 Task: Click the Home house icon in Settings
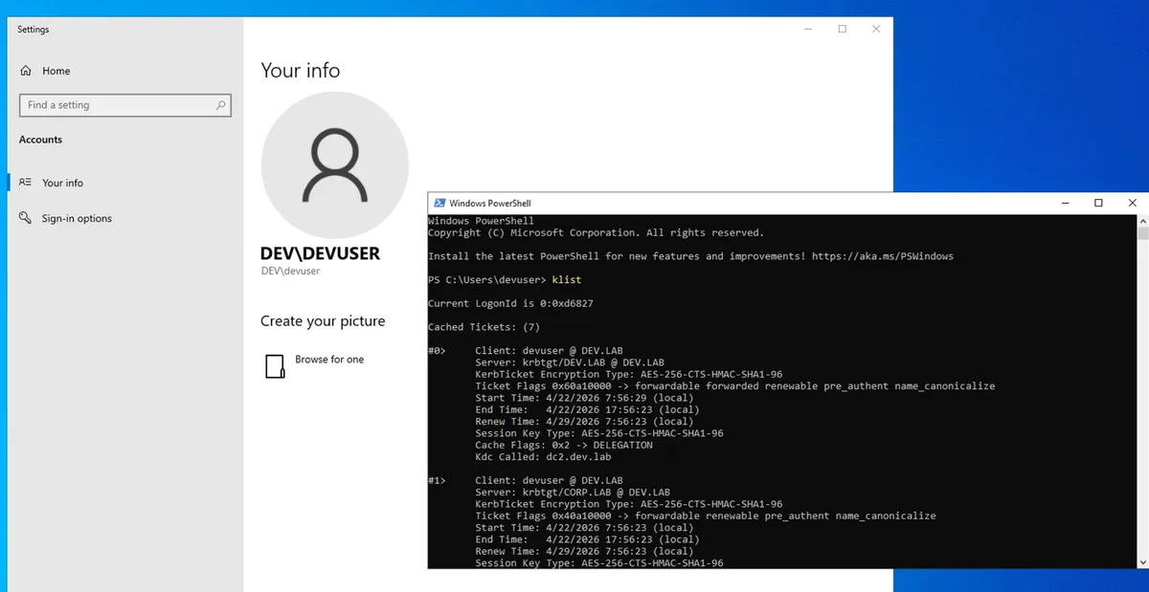[26, 71]
